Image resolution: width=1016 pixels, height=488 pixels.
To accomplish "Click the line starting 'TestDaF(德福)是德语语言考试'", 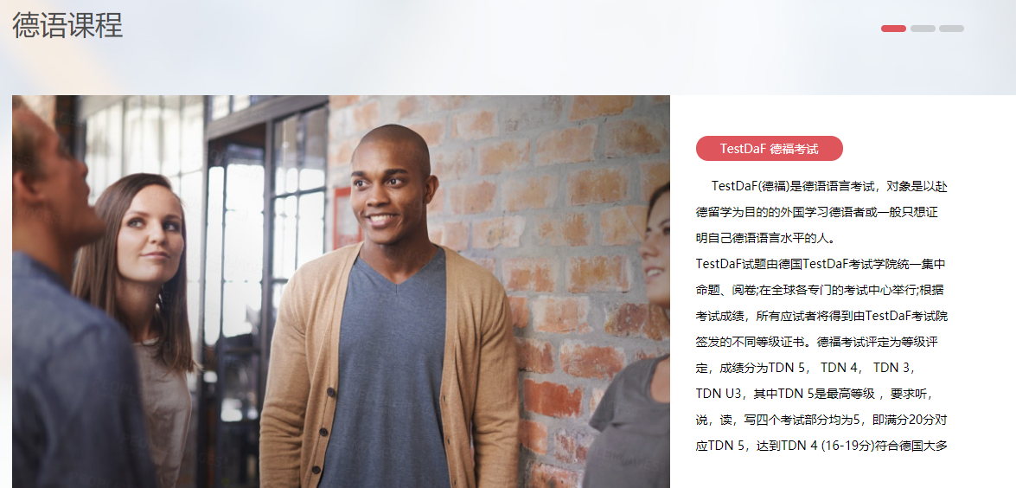I will [x=829, y=187].
